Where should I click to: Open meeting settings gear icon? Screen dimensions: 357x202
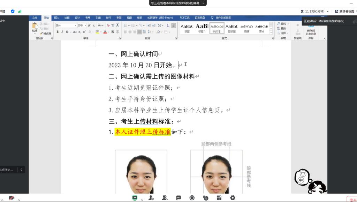(233, 198)
